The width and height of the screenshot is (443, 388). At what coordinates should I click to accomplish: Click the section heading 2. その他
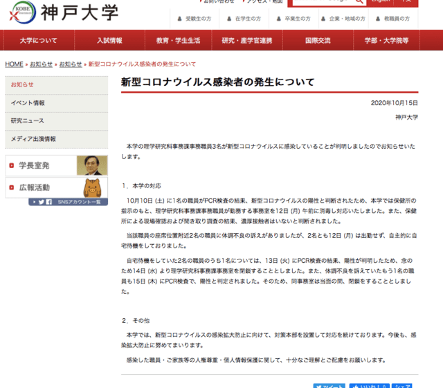136,321
